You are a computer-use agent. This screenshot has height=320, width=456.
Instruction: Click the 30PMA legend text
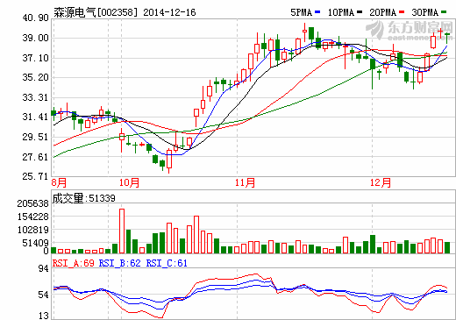tap(425, 12)
